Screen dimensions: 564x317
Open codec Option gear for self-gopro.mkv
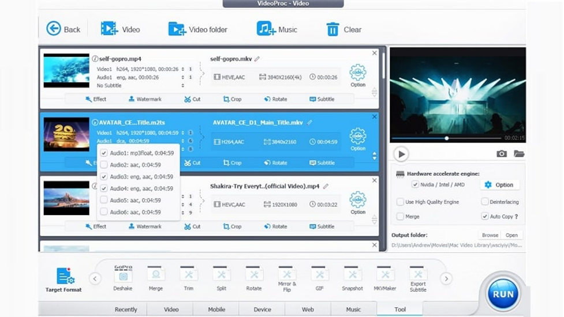tap(358, 73)
